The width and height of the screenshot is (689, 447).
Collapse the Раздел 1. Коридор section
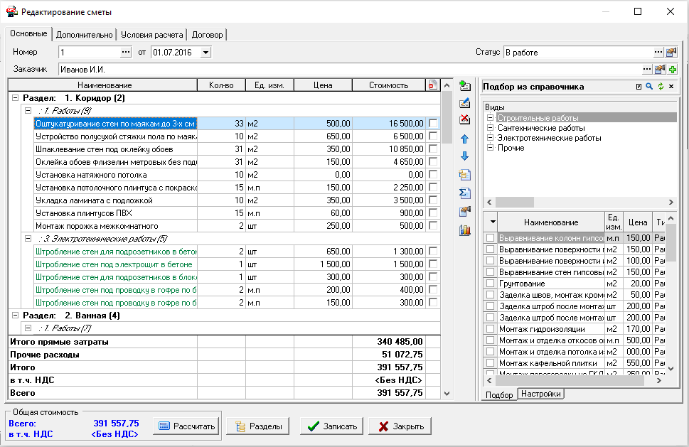coord(15,98)
